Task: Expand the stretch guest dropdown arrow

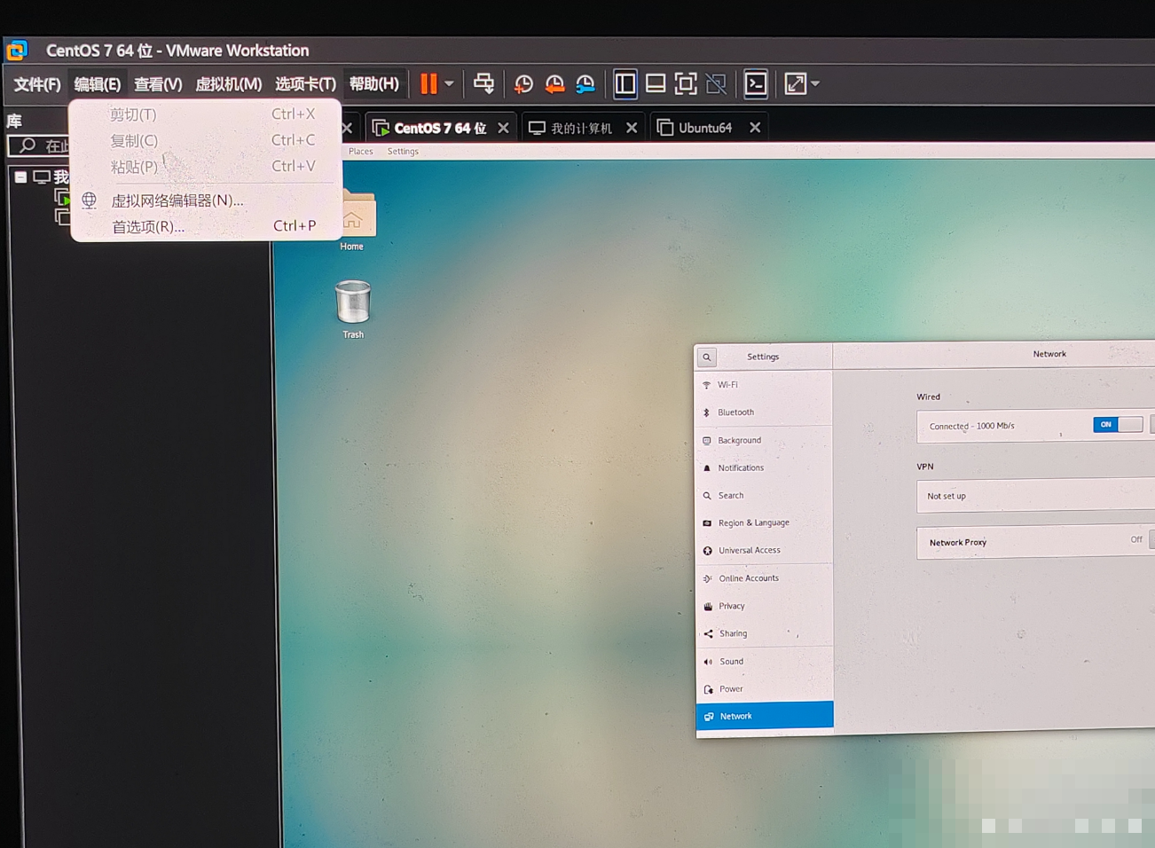Action: [815, 85]
